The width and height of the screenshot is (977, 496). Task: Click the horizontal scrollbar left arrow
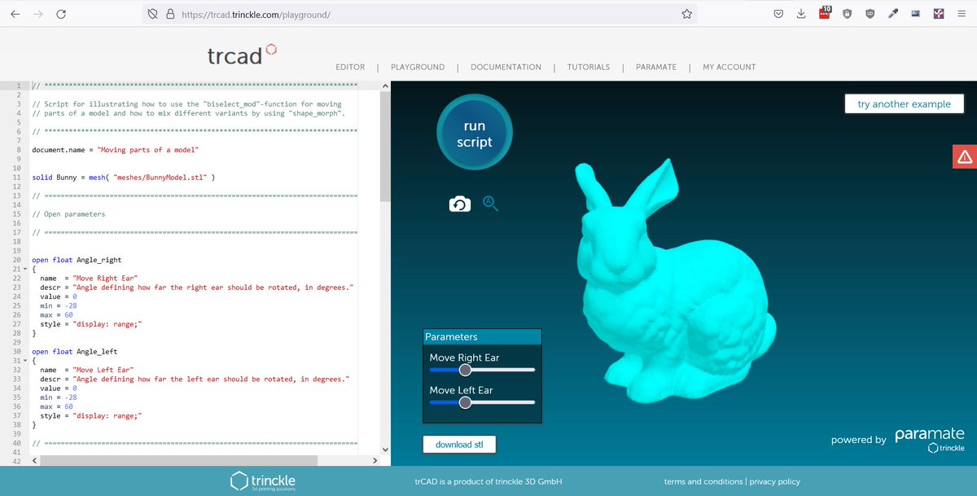34,460
